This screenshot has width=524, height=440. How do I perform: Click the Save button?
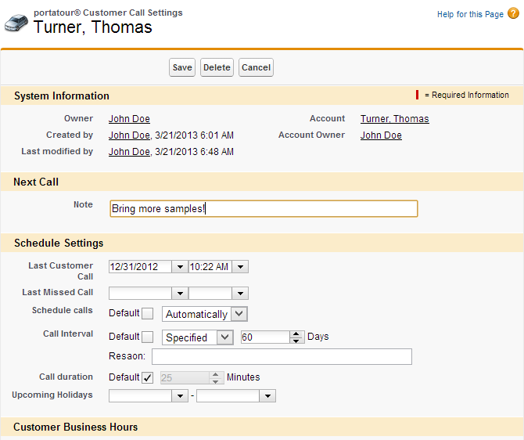(182, 67)
